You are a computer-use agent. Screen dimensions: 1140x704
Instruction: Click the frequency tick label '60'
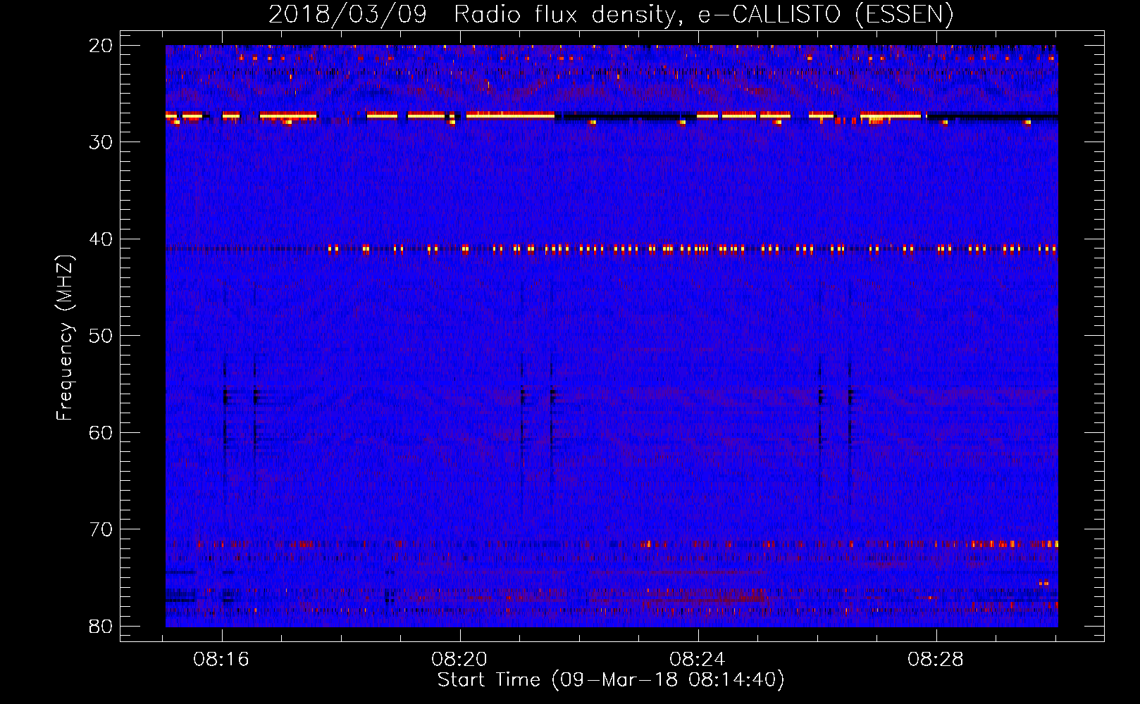tap(101, 432)
